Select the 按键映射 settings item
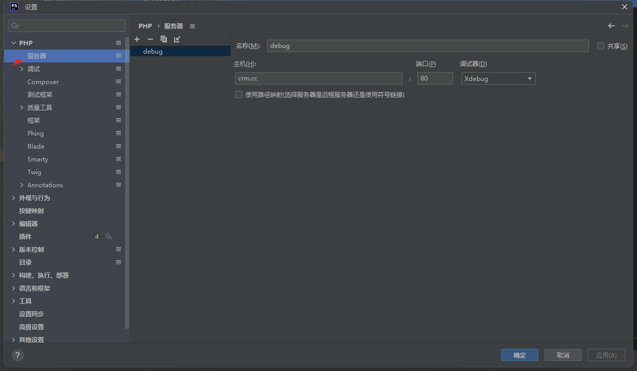The image size is (637, 371). tap(32, 211)
